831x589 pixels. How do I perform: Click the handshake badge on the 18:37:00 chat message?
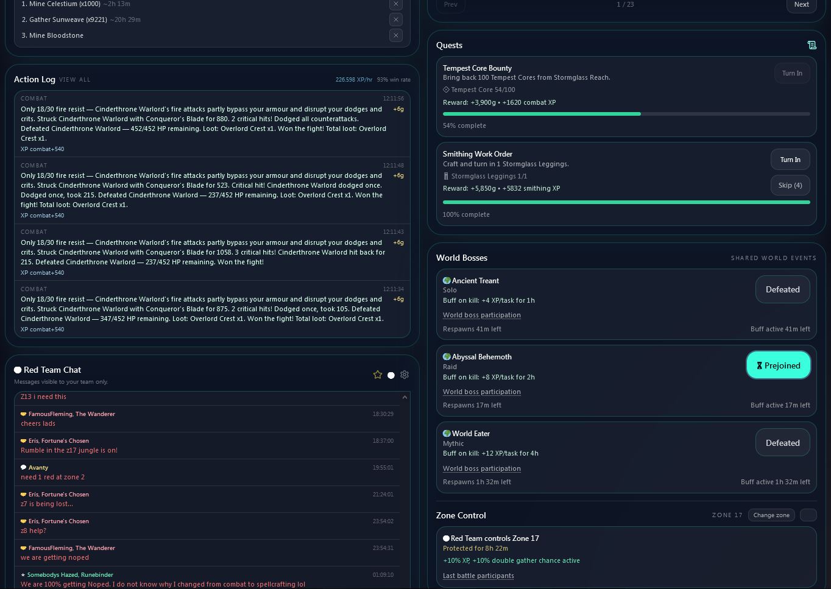[24, 441]
